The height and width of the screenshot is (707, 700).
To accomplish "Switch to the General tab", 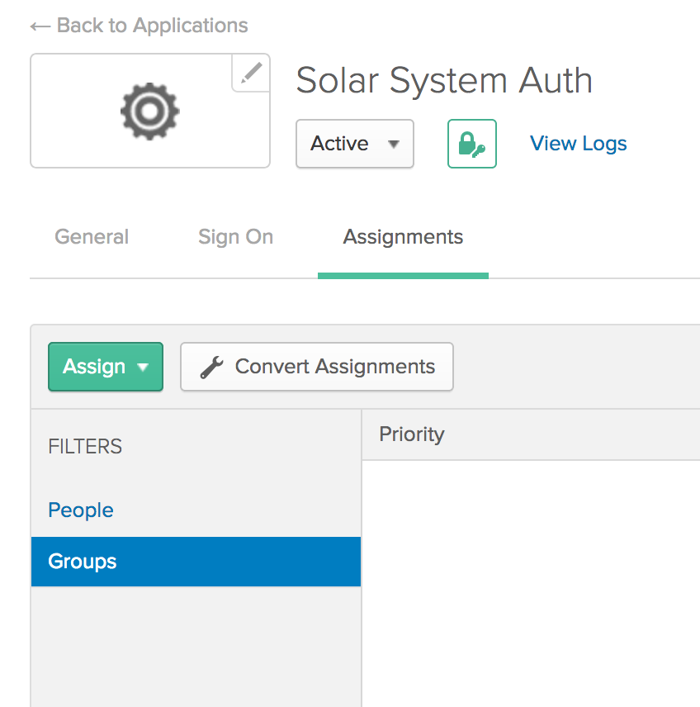I will (92, 237).
